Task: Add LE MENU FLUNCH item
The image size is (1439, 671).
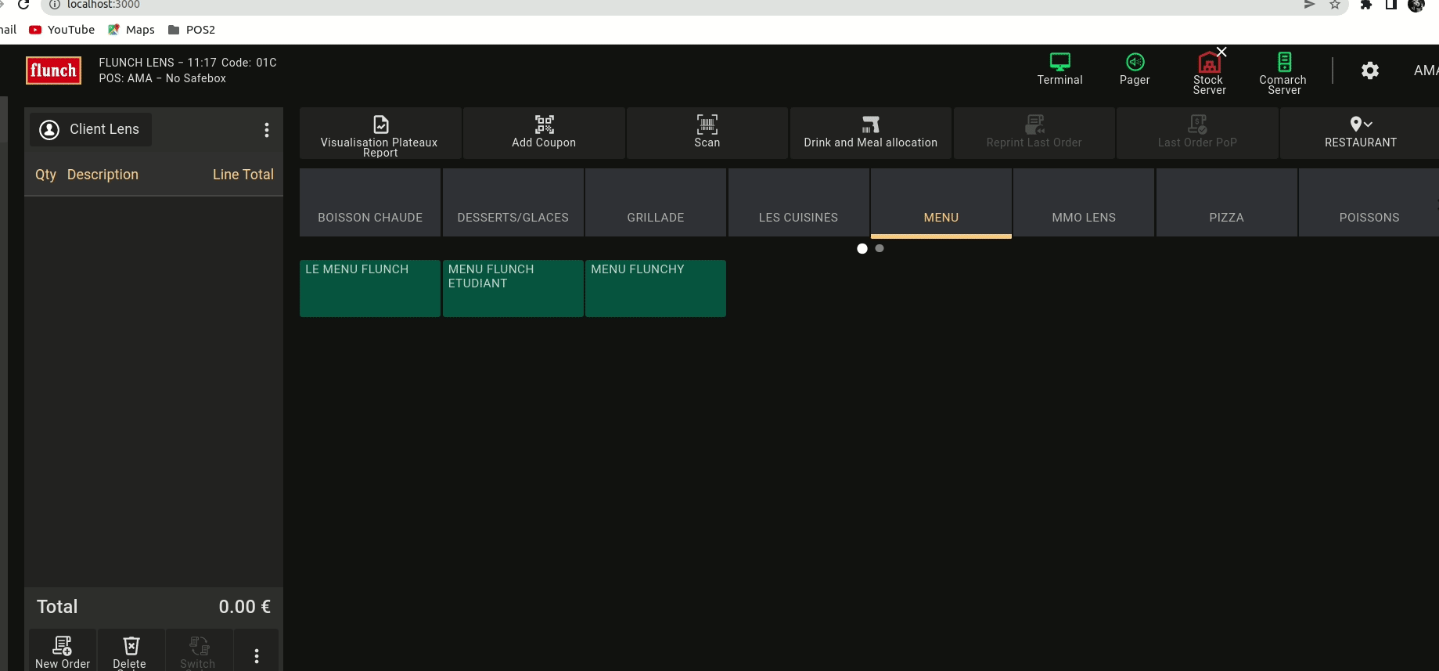Action: (369, 288)
